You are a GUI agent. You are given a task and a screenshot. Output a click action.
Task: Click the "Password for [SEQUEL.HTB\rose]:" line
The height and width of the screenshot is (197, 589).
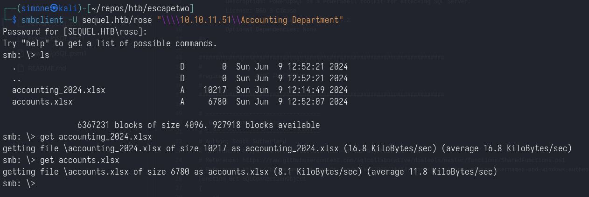(75, 32)
